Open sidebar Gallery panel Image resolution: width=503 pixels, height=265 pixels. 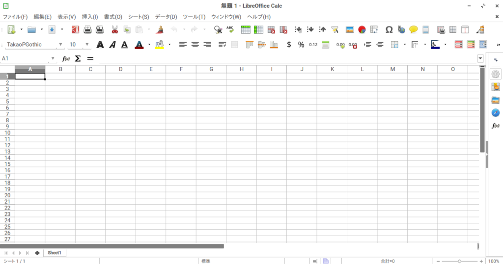coord(496,100)
